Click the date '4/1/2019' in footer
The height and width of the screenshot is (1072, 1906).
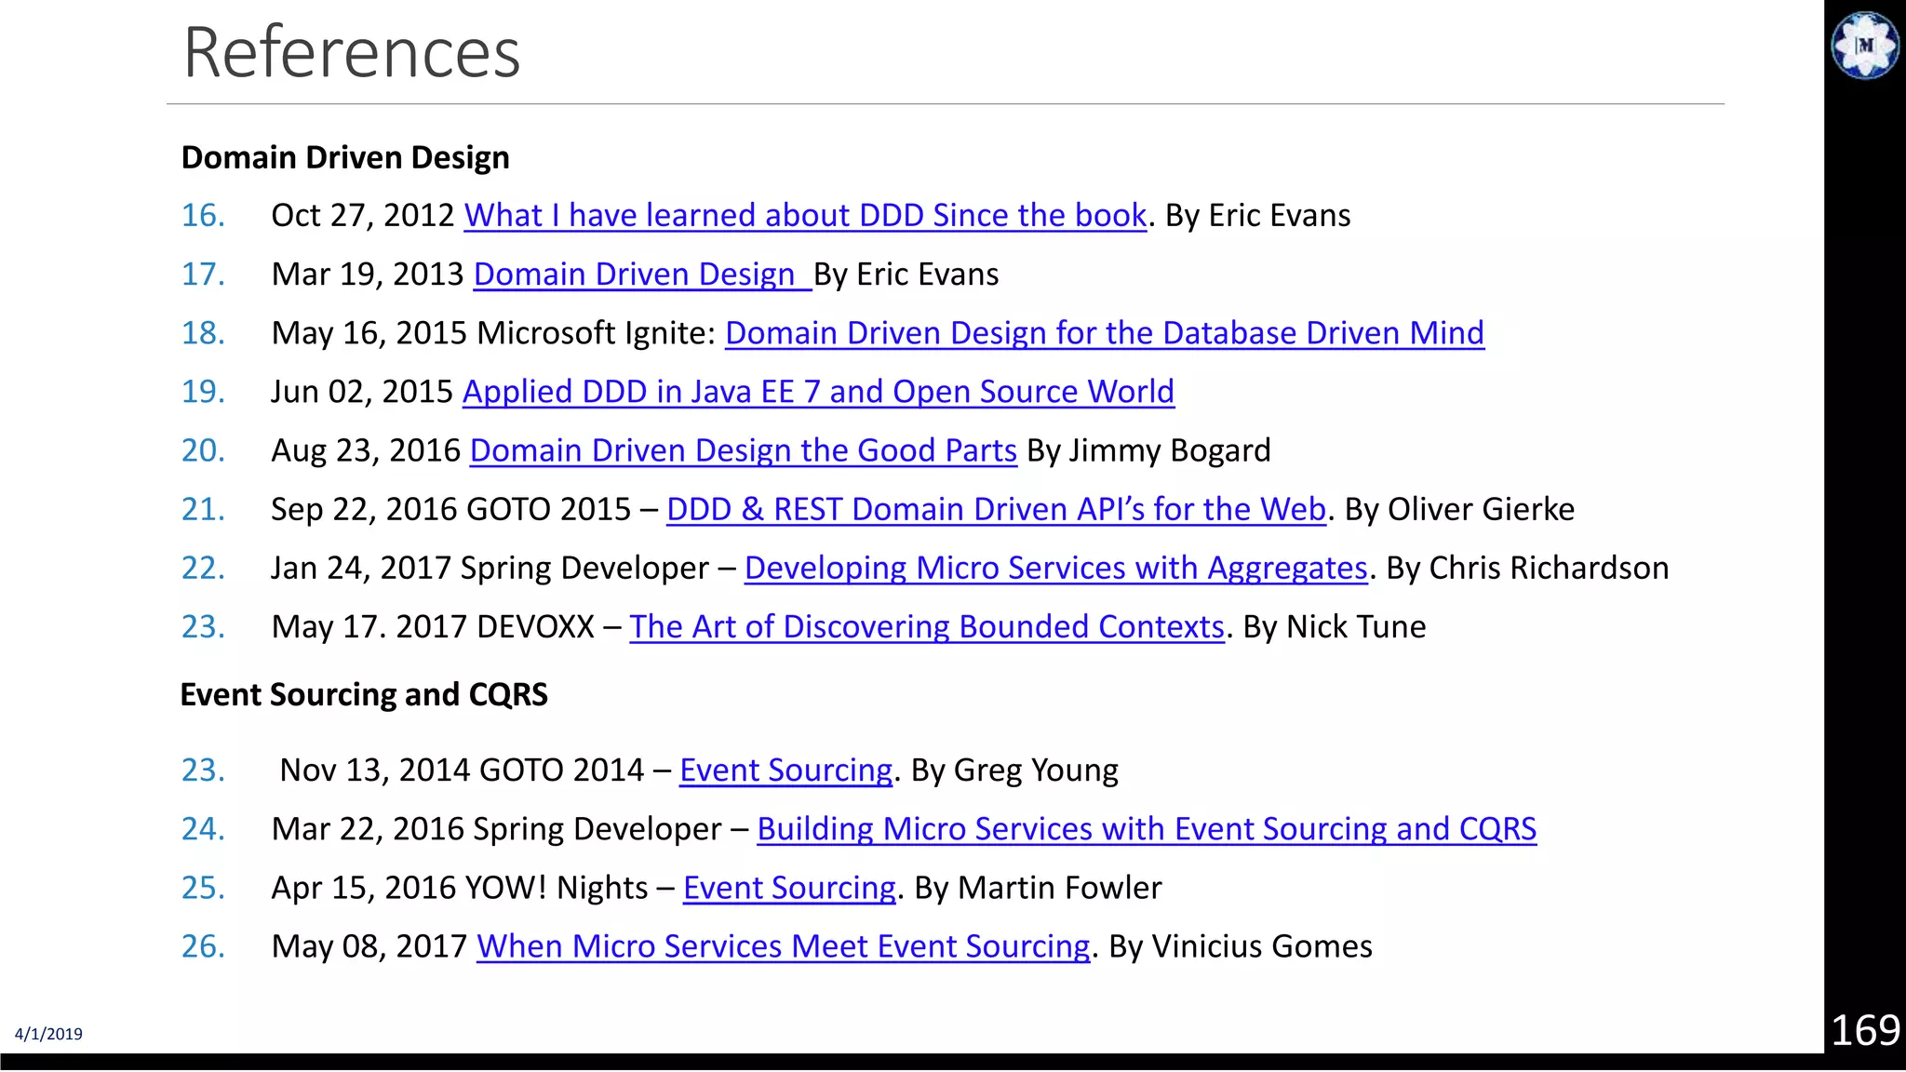click(x=48, y=1034)
